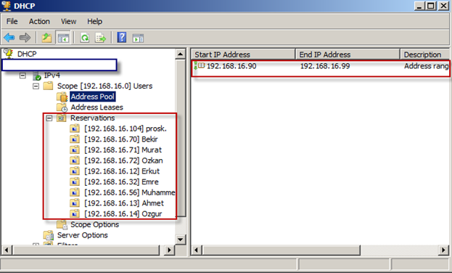The height and width of the screenshot is (273, 452).
Task: Select the Address Pool tree item
Action: 93,97
